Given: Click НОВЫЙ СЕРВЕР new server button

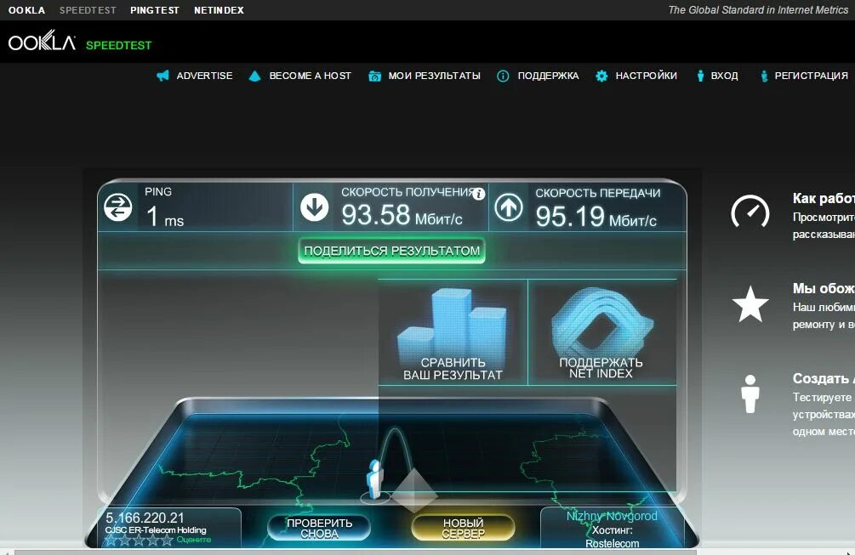Looking at the screenshot, I should [x=463, y=529].
